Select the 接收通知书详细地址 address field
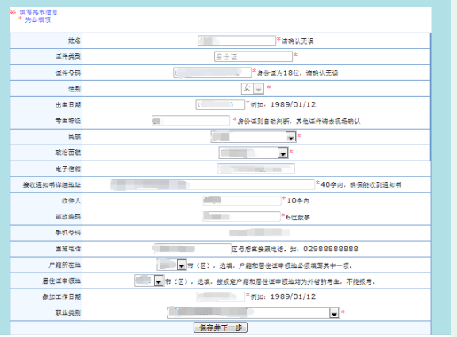 pyautogui.click(x=213, y=184)
